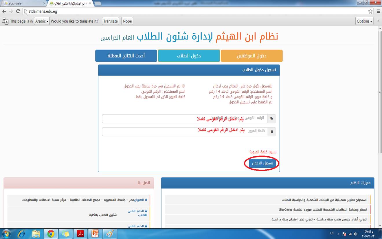This screenshot has width=382, height=239.
Task: Open PowerPoint taskbar icon
Action: 95,234
